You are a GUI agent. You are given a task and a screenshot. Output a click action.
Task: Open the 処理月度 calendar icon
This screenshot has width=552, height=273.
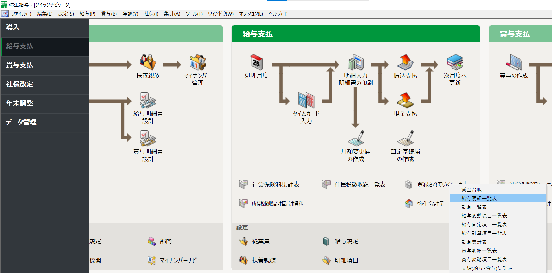coord(256,63)
